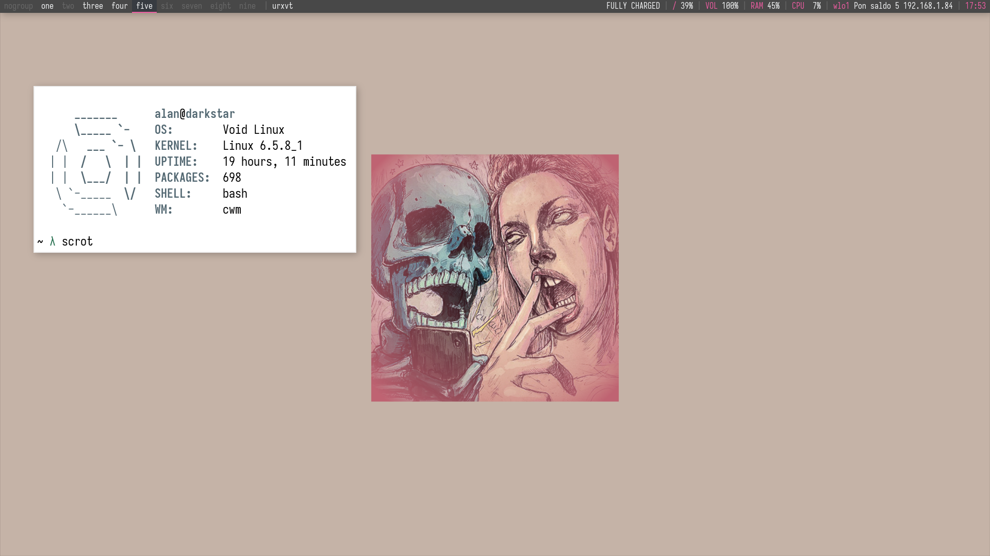The image size is (990, 556).
Task: Click the FULLY CHARGED battery status
Action: (x=633, y=6)
